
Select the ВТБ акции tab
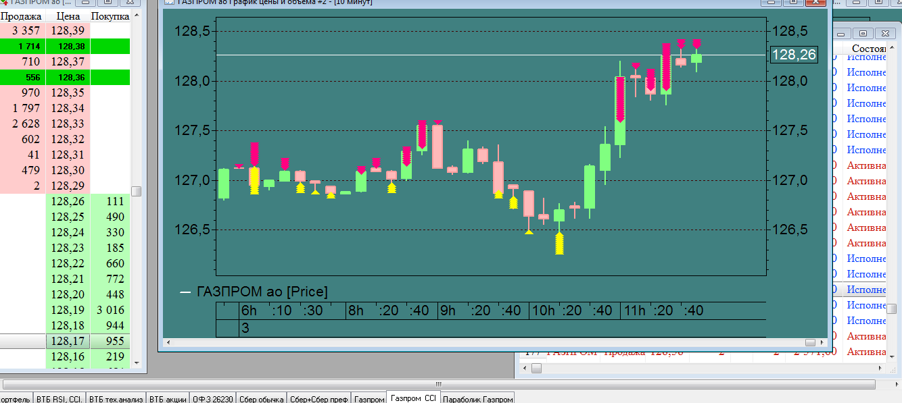pyautogui.click(x=168, y=398)
